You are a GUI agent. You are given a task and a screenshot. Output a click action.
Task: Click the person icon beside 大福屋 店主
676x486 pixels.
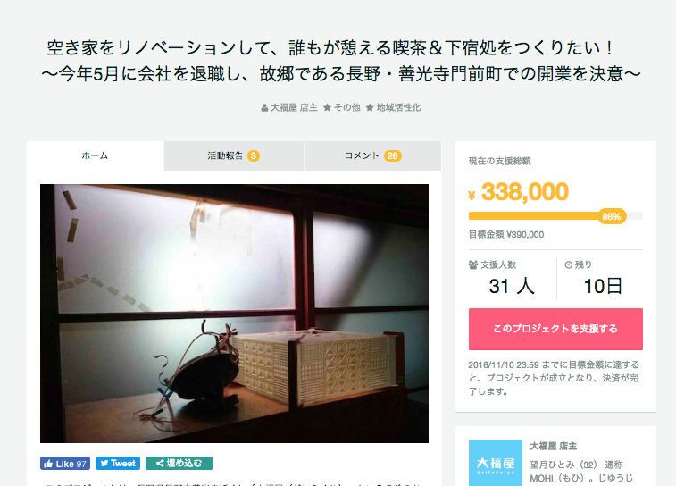pyautogui.click(x=264, y=108)
